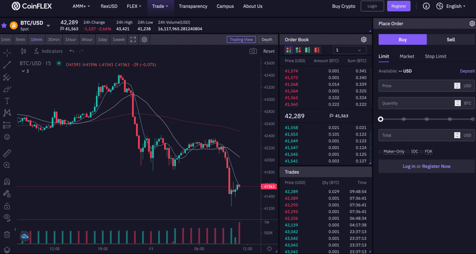Toggle the magnet mode tool
Image resolution: width=476 pixels, height=254 pixels.
point(7,182)
